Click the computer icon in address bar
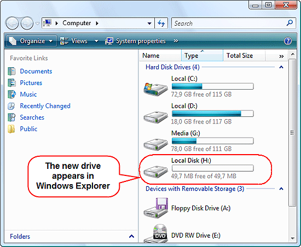The width and height of the screenshot is (301, 247). (47, 23)
